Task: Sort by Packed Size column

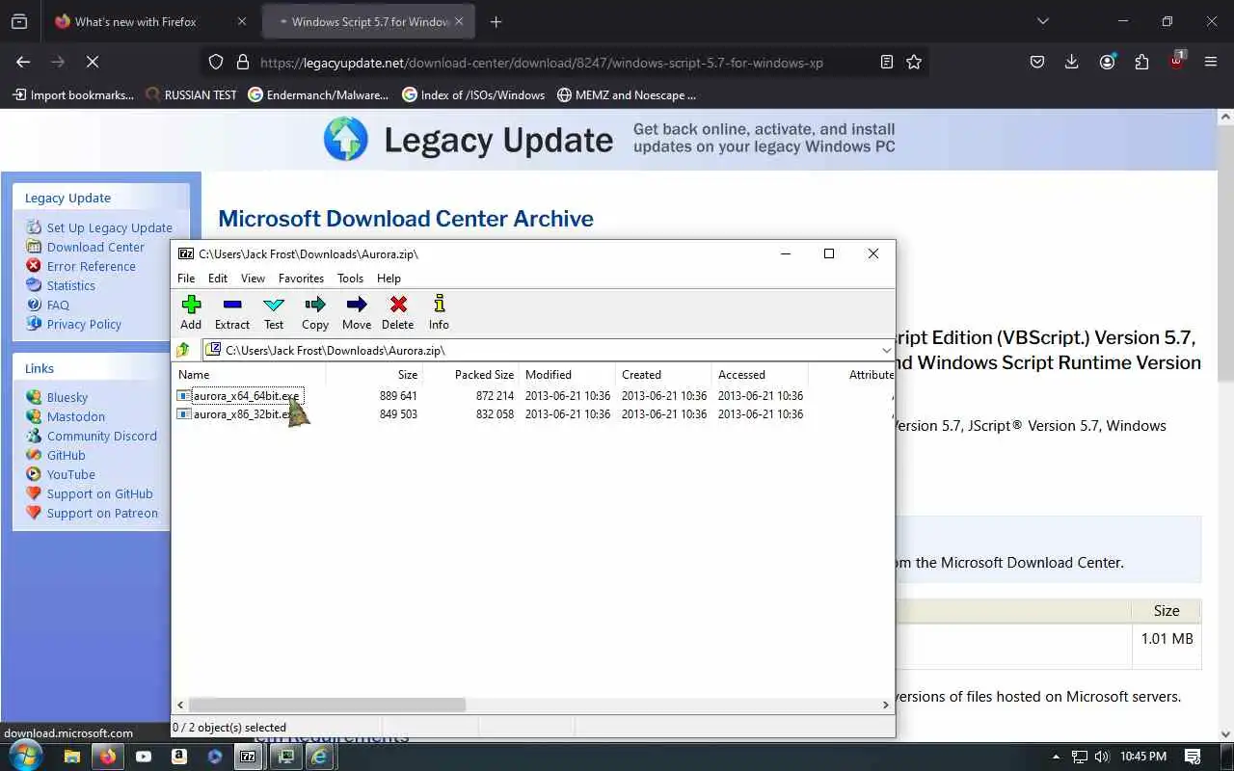Action: 470,375
